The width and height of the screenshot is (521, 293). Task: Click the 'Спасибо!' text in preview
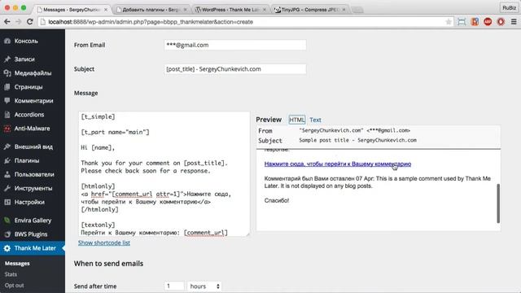point(277,201)
